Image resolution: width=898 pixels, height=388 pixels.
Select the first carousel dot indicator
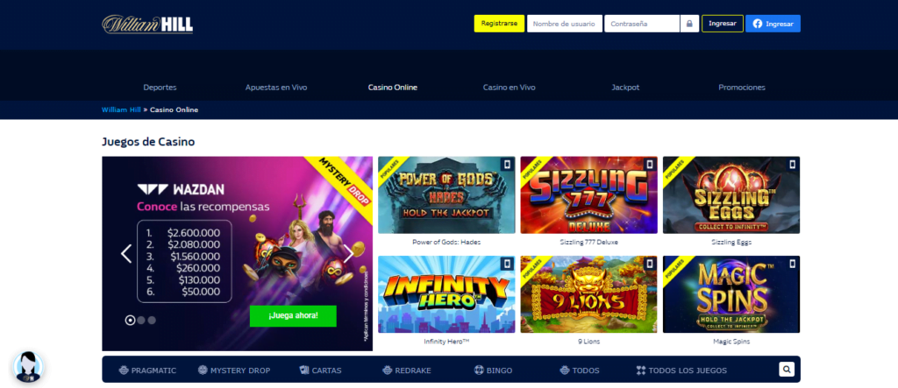131,321
